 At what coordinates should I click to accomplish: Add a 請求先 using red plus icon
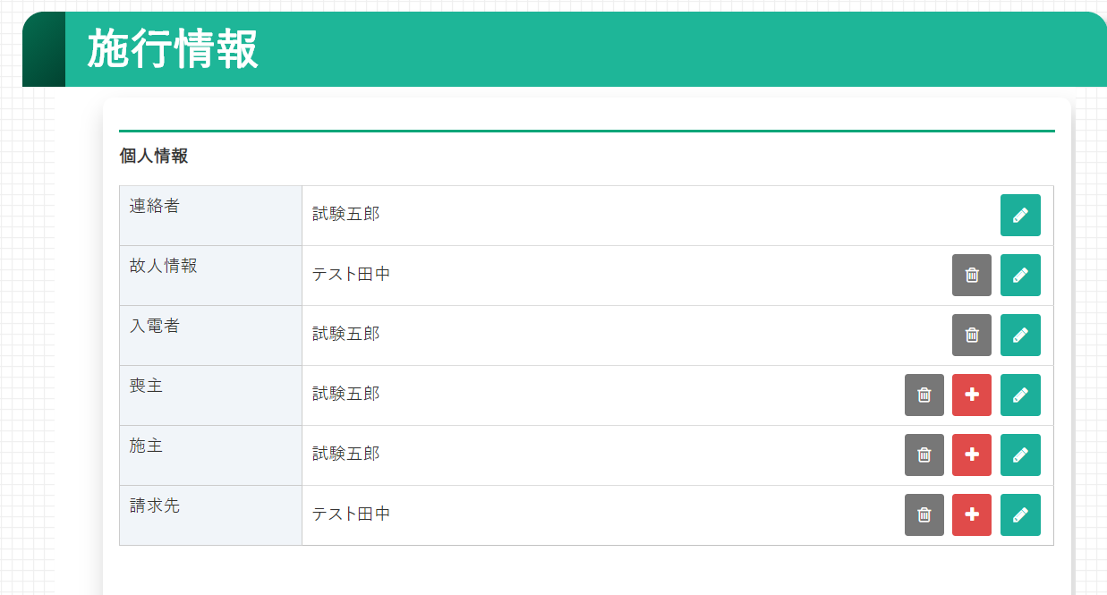972,515
